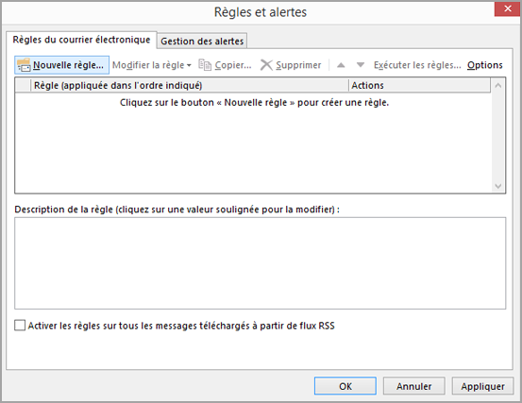Click scrollbar down arrow in rules list
The image size is (522, 403).
click(498, 186)
